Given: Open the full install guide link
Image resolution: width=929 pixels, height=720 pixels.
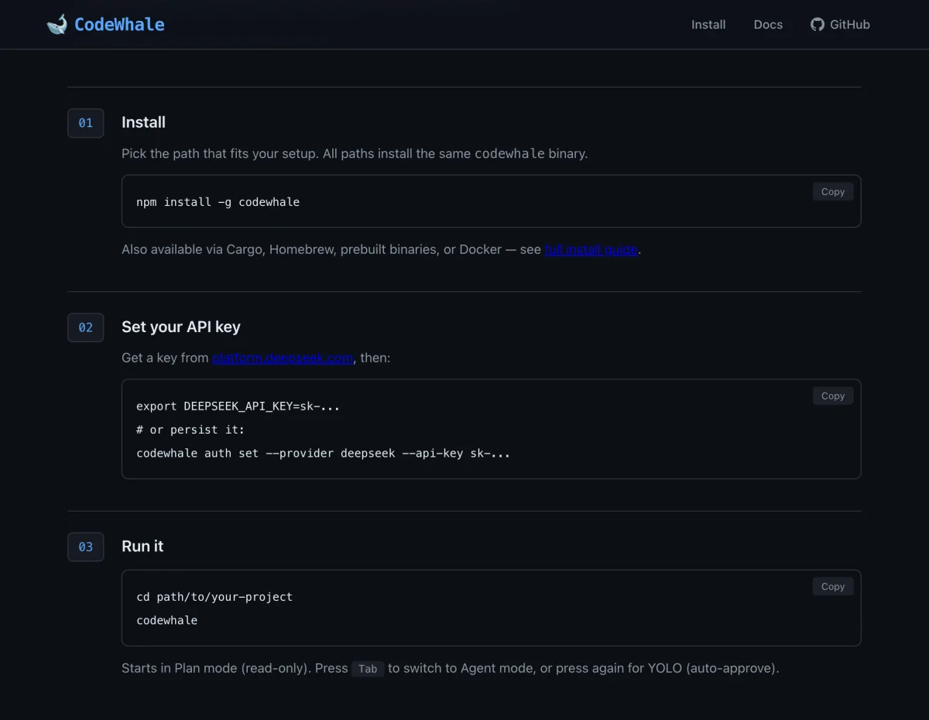Looking at the screenshot, I should point(591,250).
